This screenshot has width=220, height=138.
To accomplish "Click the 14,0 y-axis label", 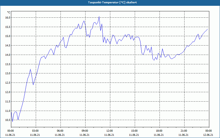I will coord(8,55).
